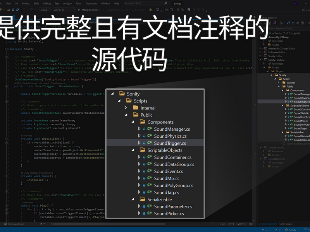The height and width of the screenshot is (232, 310).
Task: Collapse Sonity.Runtime project in Solution Explorer
Action: [x=260, y=60]
